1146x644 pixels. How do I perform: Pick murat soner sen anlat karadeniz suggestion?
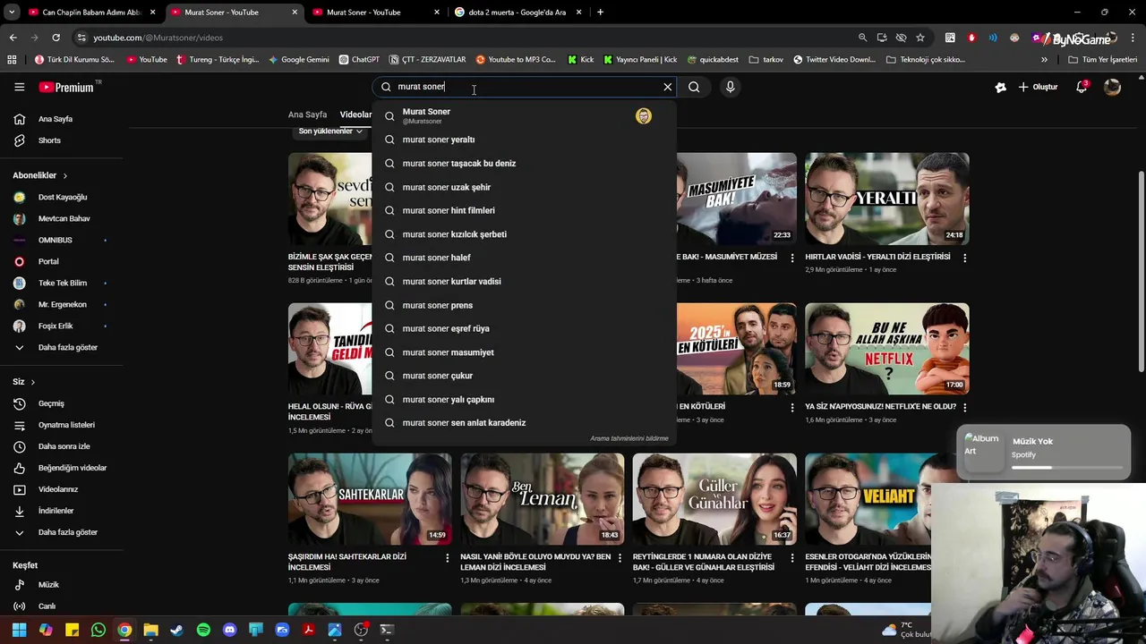click(x=524, y=423)
